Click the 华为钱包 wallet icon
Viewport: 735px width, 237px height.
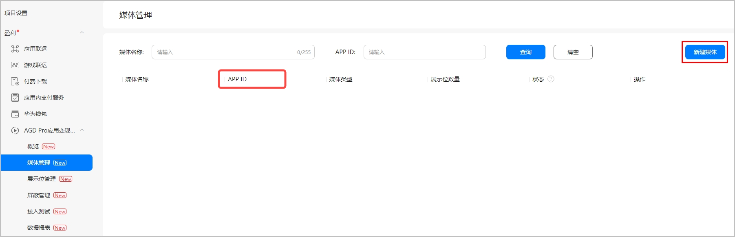(x=15, y=114)
